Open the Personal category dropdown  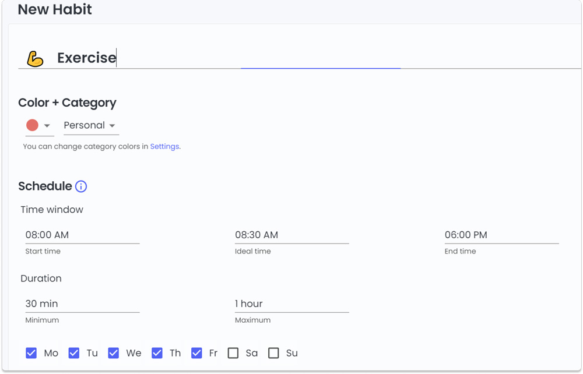90,125
